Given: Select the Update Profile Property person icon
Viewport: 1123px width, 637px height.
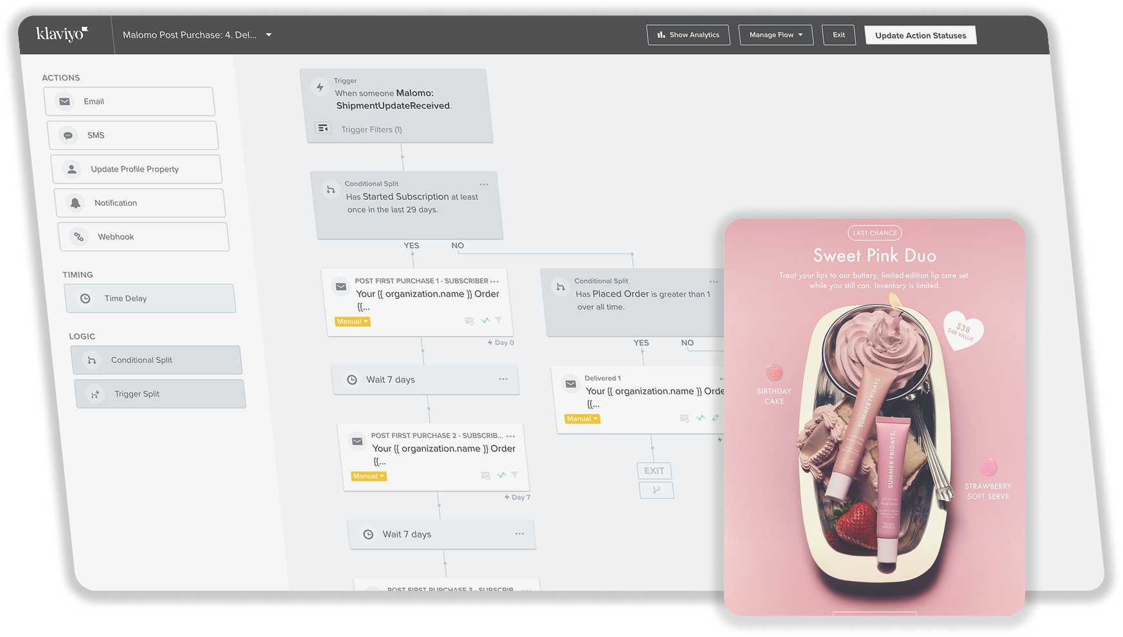Looking at the screenshot, I should 72,169.
